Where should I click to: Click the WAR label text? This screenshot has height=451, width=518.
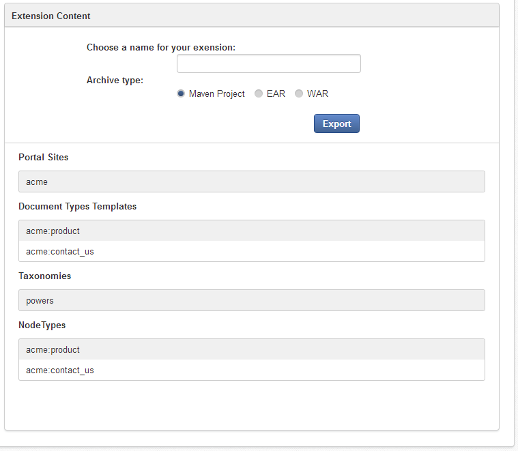click(x=317, y=93)
